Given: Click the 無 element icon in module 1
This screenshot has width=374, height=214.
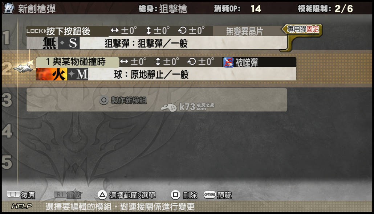Looking at the screenshot, I should point(42,43).
